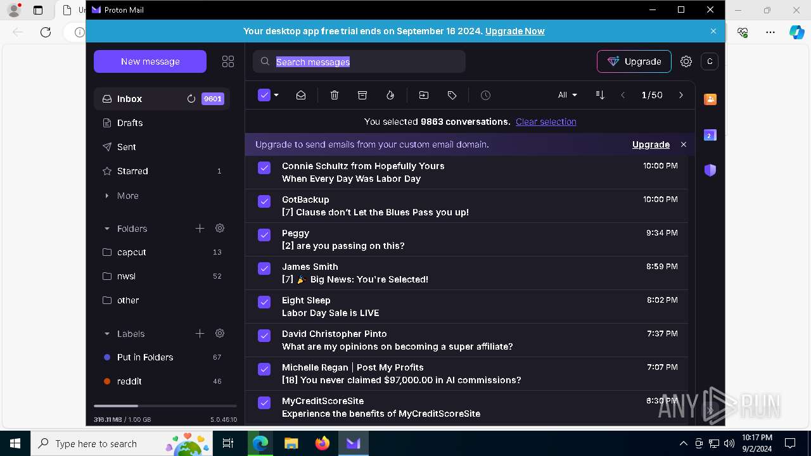Dismiss the free trial banner
Viewport: 811px width, 456px height.
[x=713, y=31]
